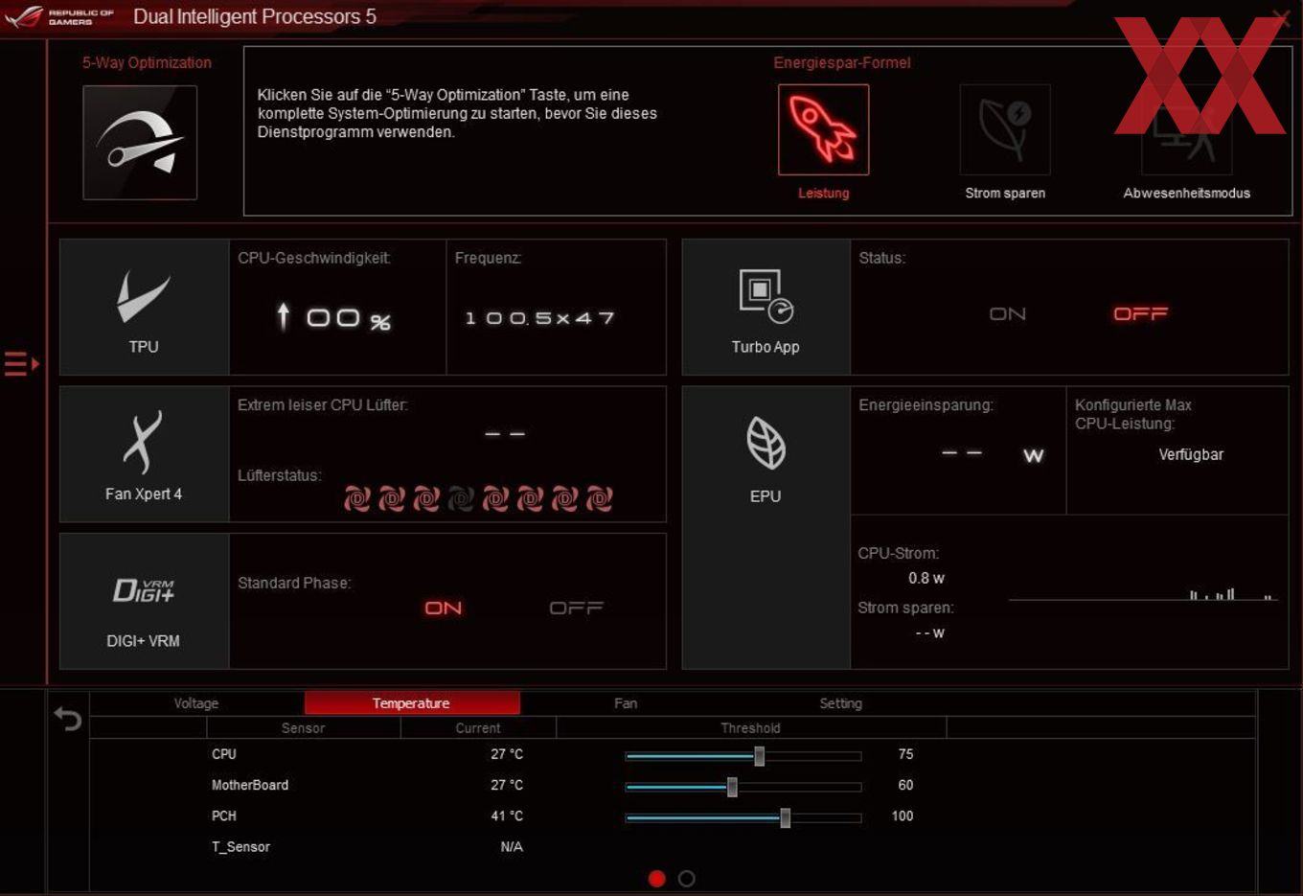
Task: Open the DIGI+ VRM module
Action: coord(144,601)
